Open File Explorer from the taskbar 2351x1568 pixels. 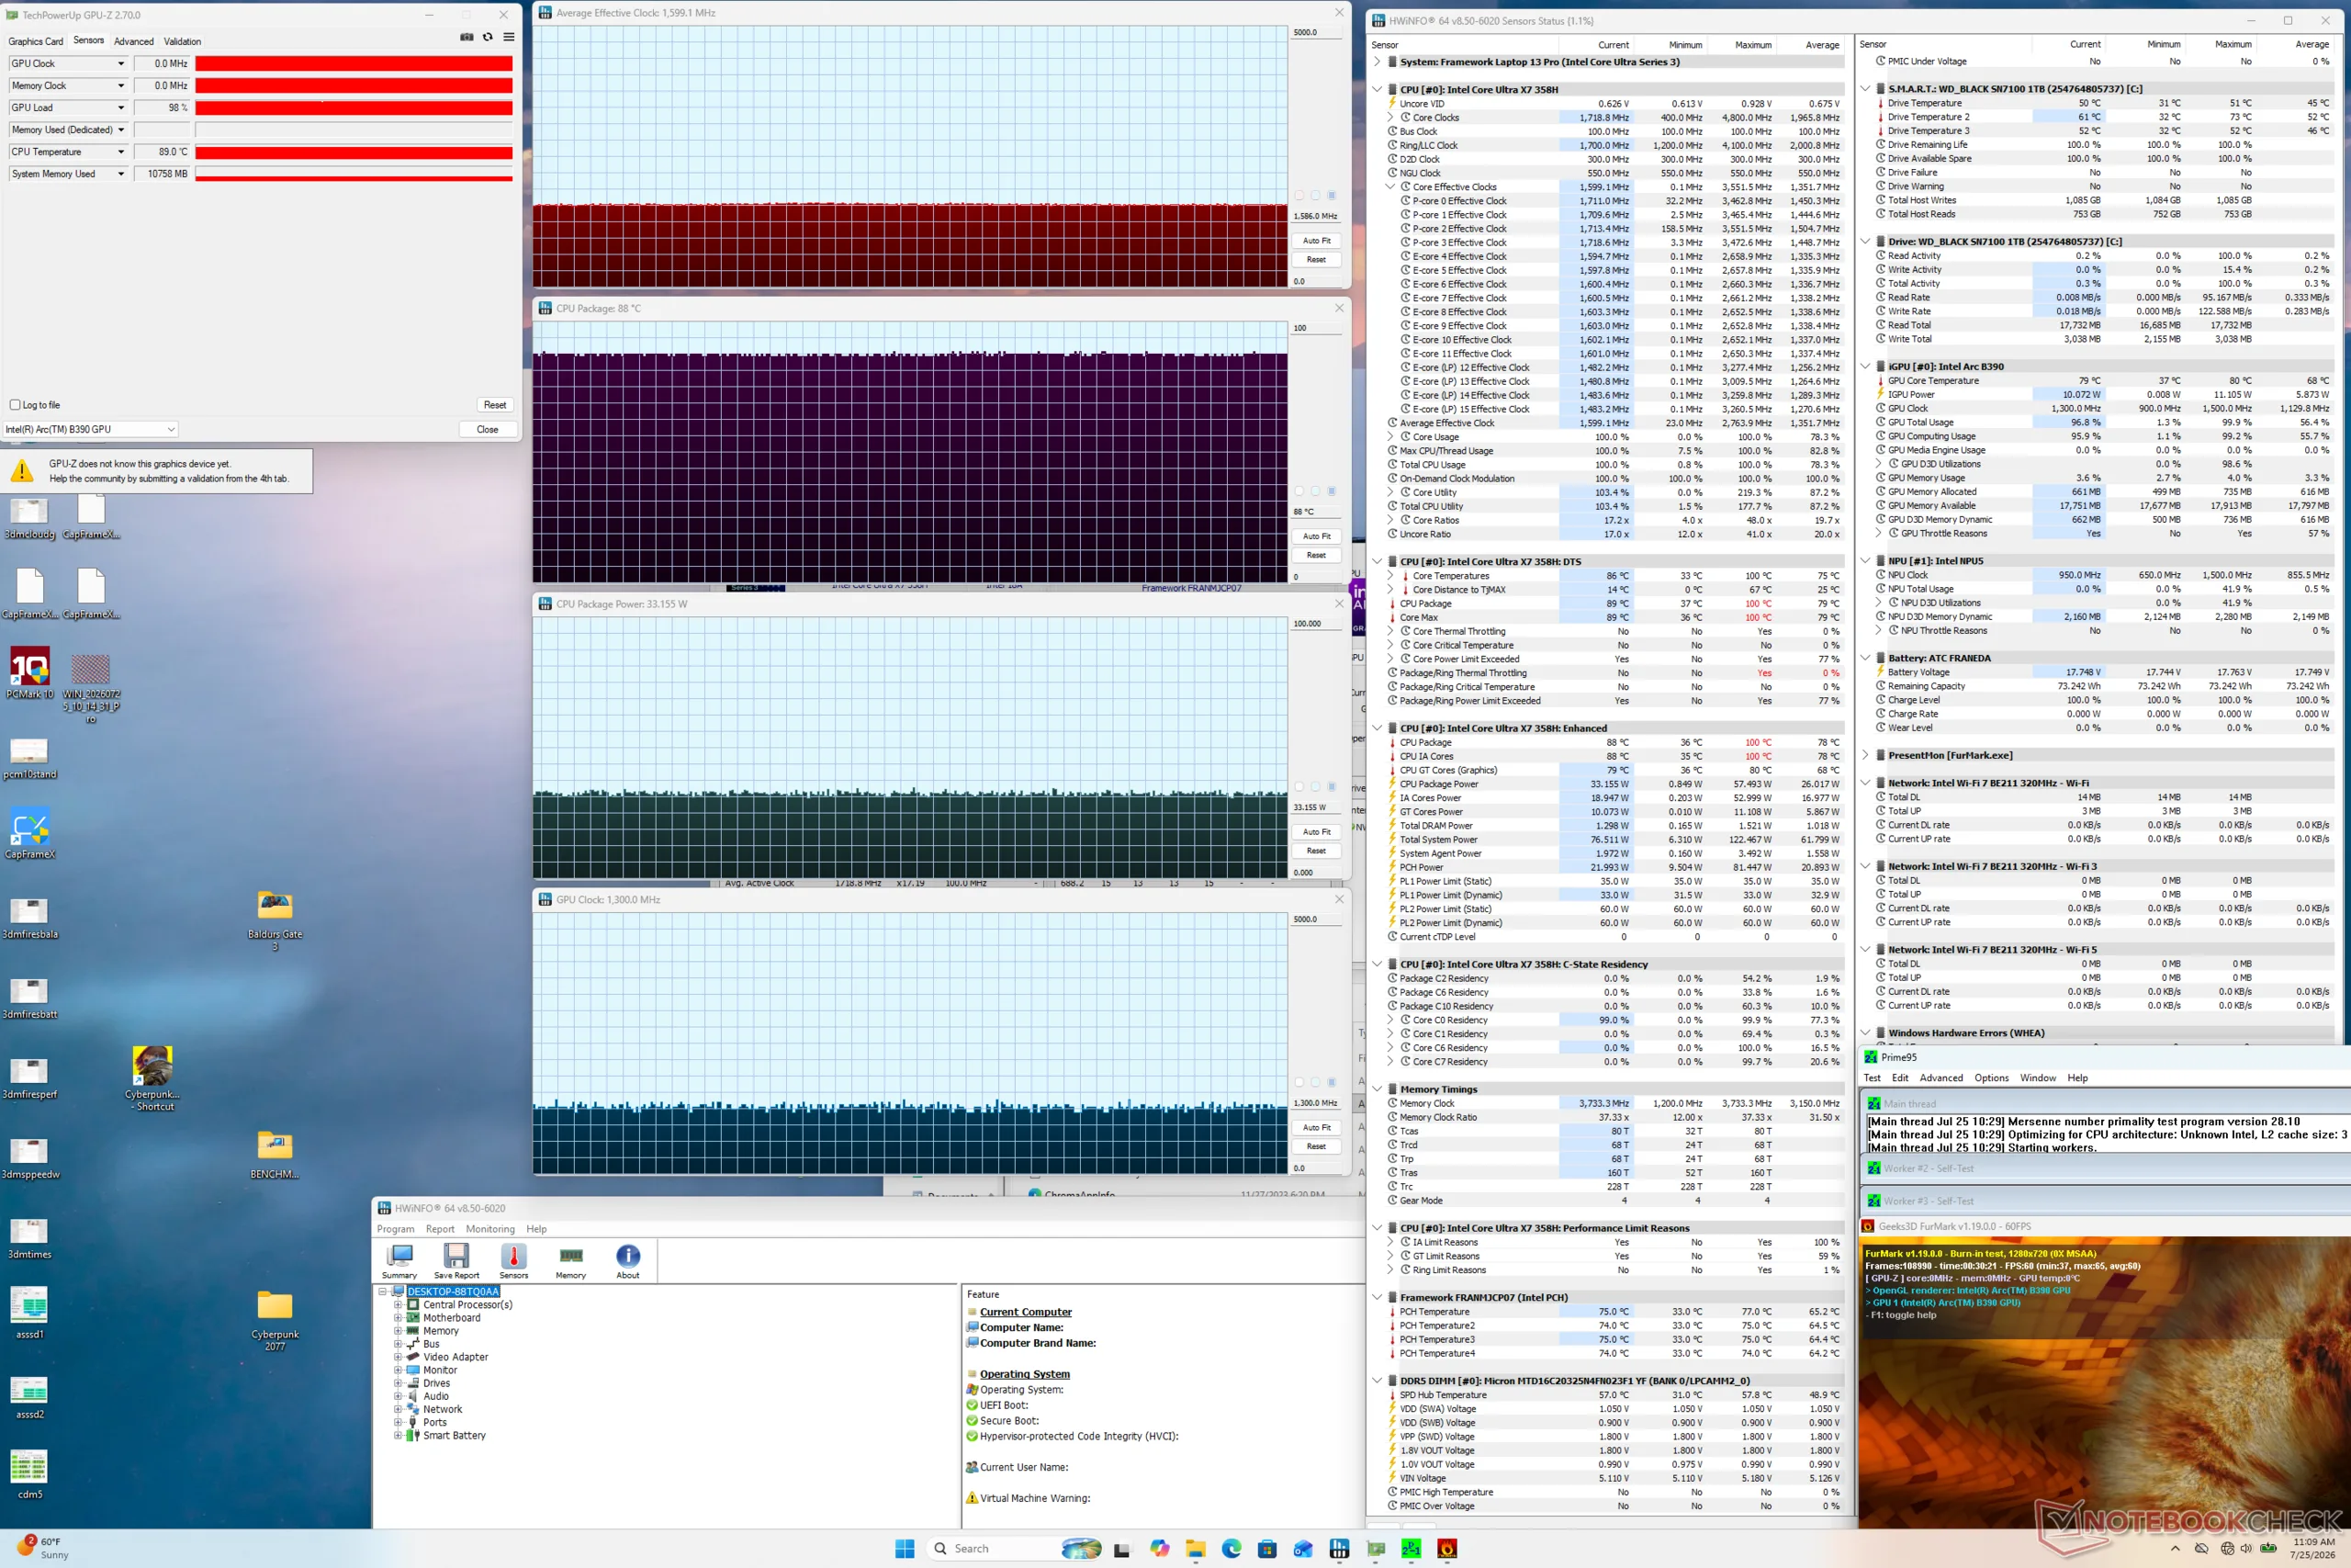pos(1196,1548)
